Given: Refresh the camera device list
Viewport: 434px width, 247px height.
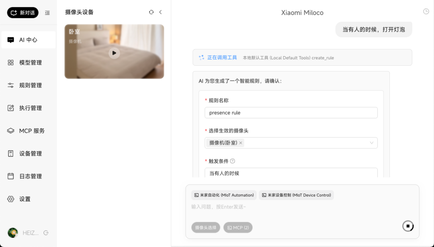Looking at the screenshot, I should pos(151,12).
